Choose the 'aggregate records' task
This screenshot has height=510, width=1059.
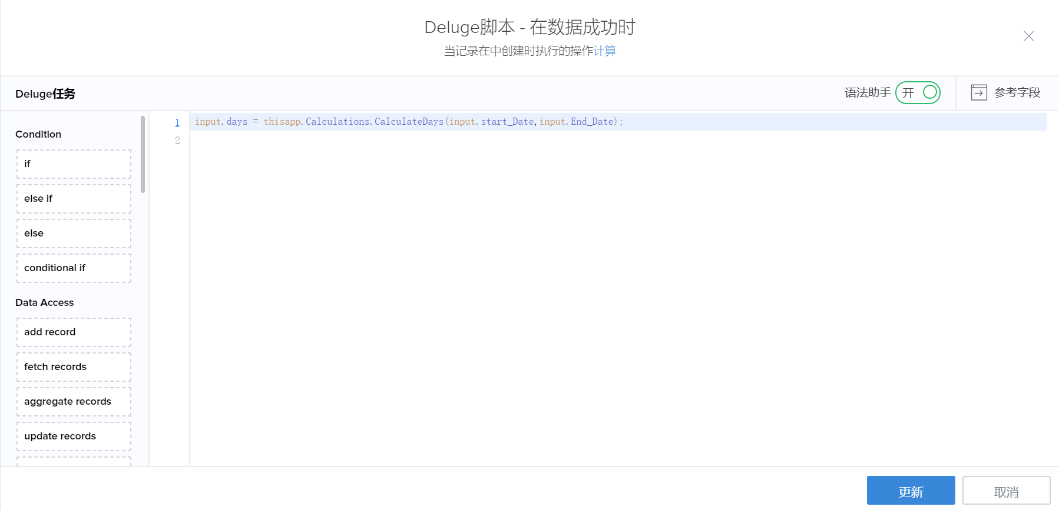click(x=74, y=402)
